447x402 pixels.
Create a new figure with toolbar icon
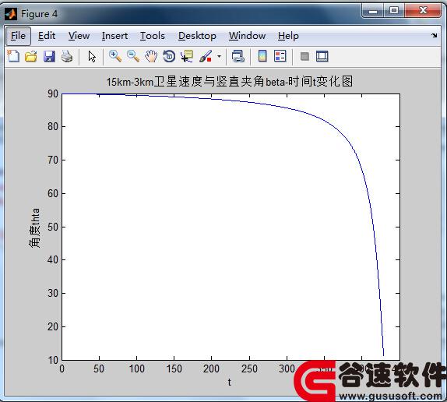coord(13,56)
